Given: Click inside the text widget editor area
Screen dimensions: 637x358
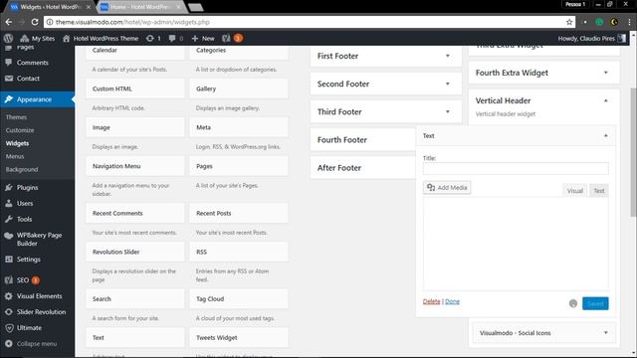Looking at the screenshot, I should (x=516, y=244).
